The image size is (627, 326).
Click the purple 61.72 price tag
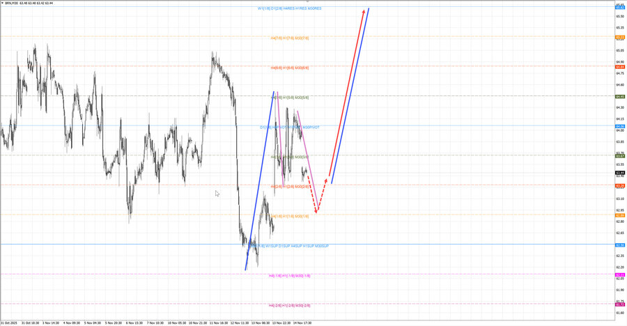[620, 304]
